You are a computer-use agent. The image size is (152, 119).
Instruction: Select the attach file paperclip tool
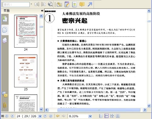[60, 4]
